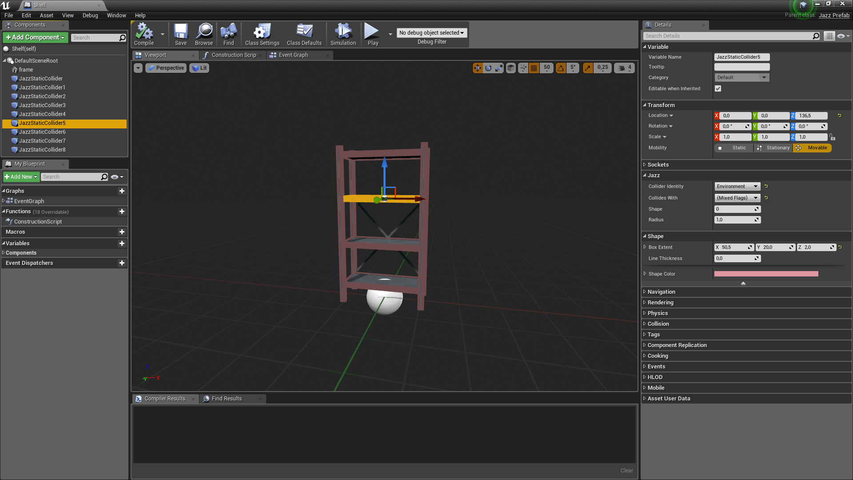Open scale snap 0,25 dropdown
This screenshot has width=853, height=480.
pyautogui.click(x=602, y=68)
